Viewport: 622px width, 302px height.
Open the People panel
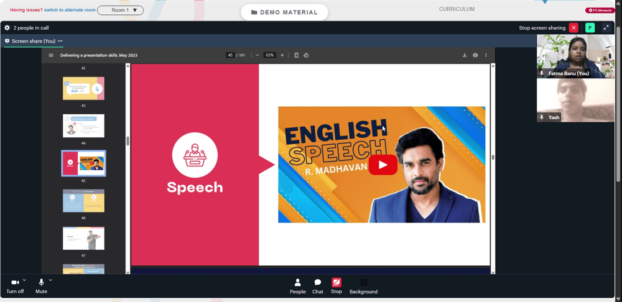[297, 286]
